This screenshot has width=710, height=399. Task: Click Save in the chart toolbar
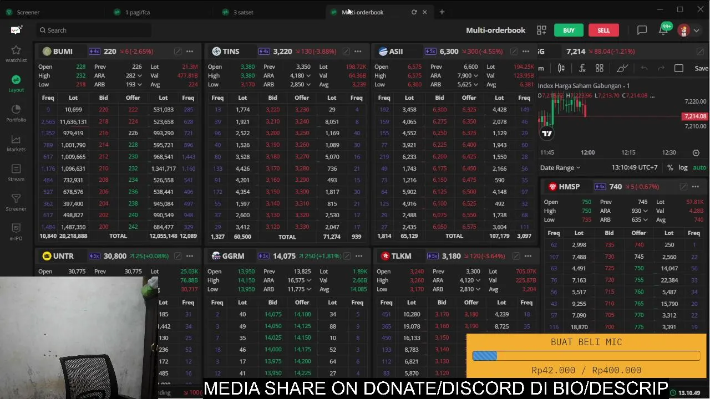(x=701, y=68)
